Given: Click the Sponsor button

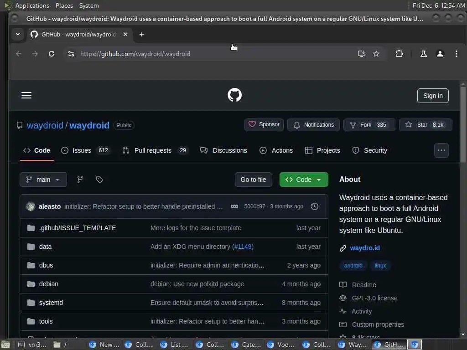Looking at the screenshot, I should (264, 125).
